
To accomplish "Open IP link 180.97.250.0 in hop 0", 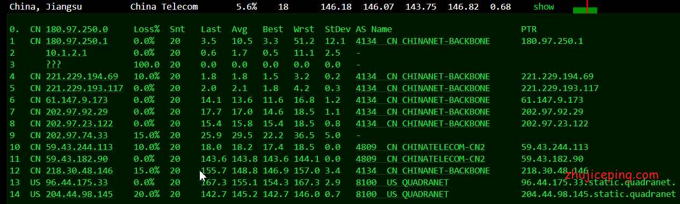I will (x=77, y=29).
